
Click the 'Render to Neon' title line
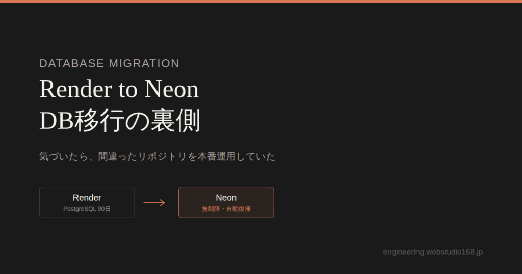[x=119, y=89]
